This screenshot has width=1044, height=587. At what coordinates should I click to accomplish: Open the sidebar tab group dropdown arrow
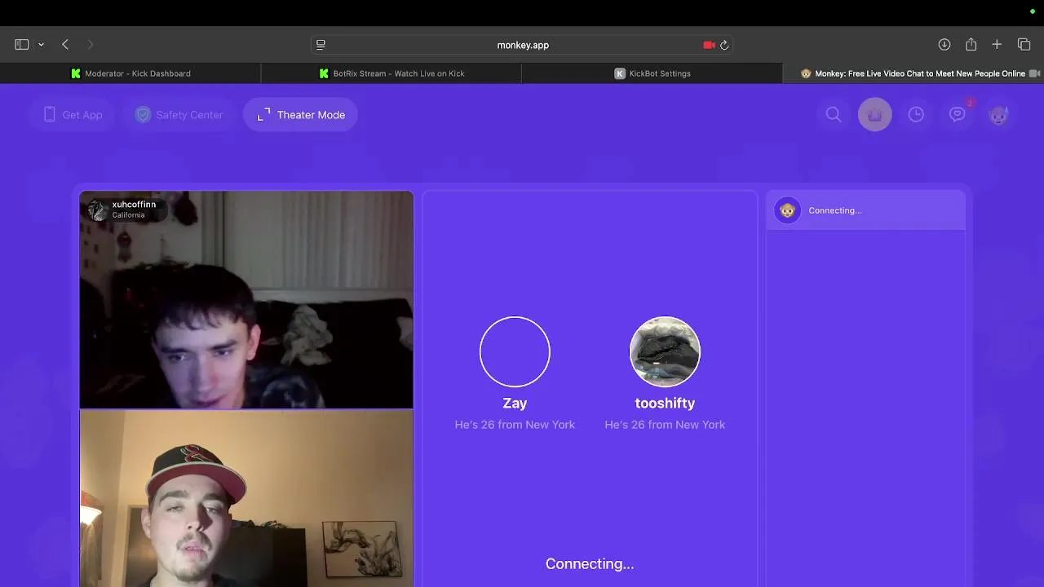[41, 45]
